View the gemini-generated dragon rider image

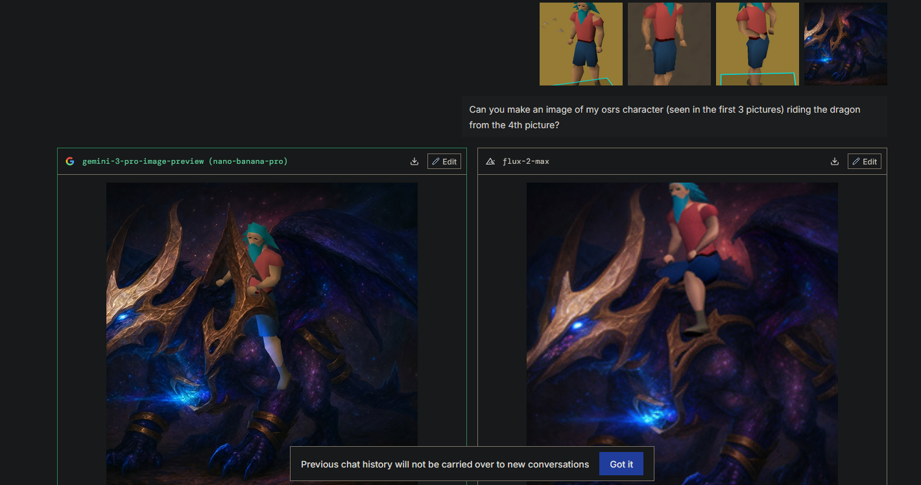click(262, 333)
